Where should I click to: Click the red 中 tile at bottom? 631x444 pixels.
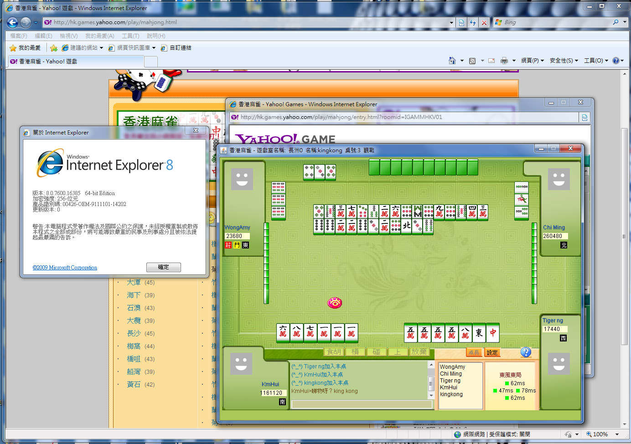(x=493, y=333)
